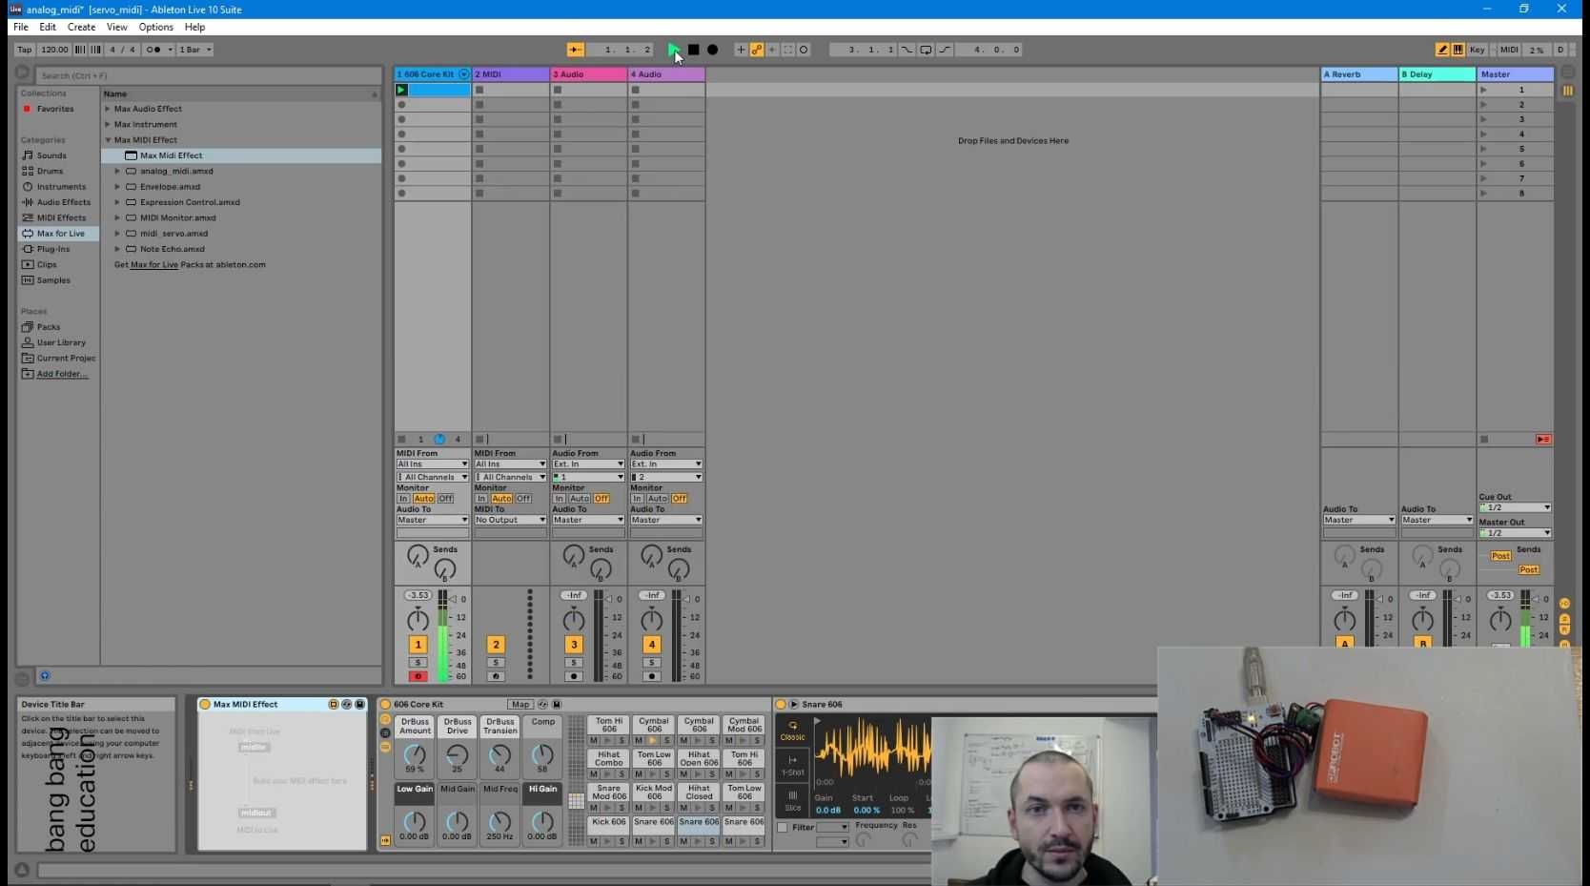Toggle the Automation Arm icon
Image resolution: width=1590 pixels, height=886 pixels.
[x=757, y=50]
